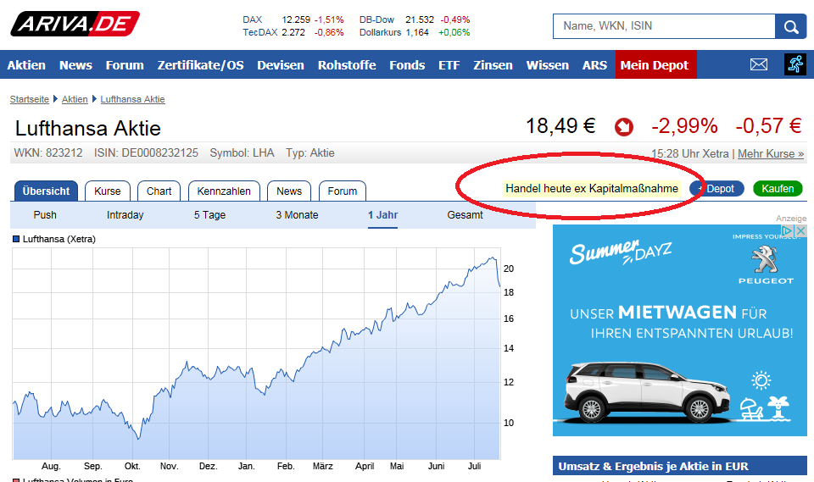Click the red down-trend arrow icon
Image resolution: width=814 pixels, height=482 pixels.
623,126
